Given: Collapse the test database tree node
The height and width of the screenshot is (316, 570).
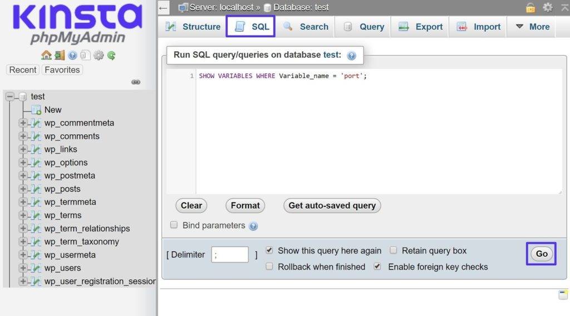Looking at the screenshot, I should coord(9,96).
